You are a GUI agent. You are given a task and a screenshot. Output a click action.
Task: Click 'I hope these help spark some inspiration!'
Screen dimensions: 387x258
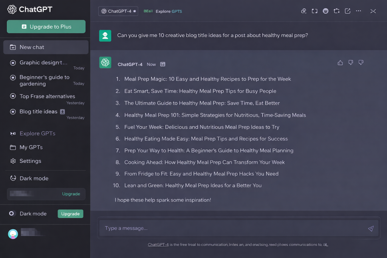click(x=163, y=200)
